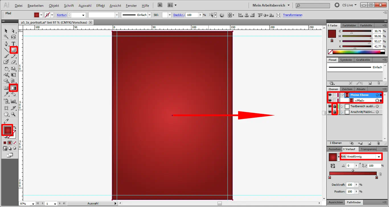Switch to the Farbfelder tab
This screenshot has height=207, width=389.
[349, 25]
